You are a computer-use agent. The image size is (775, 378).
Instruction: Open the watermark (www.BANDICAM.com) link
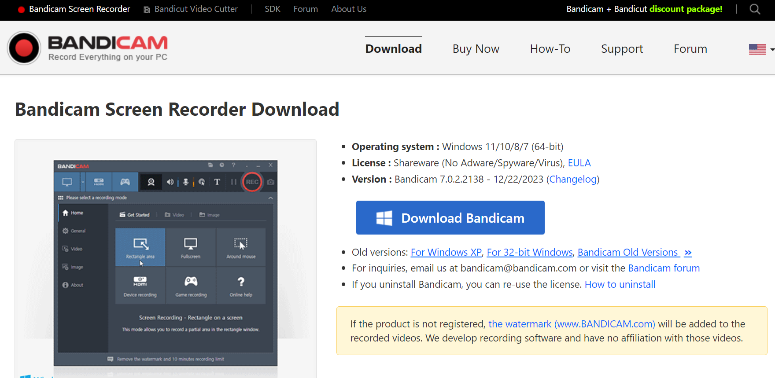click(x=572, y=324)
